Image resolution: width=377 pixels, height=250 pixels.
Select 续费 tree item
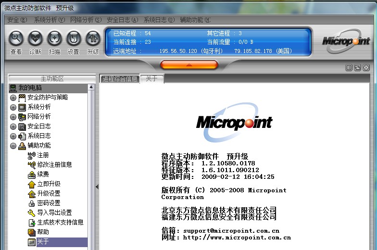click(43, 174)
